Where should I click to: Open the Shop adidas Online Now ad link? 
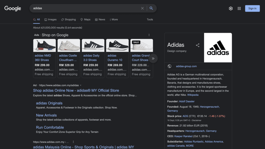click(76, 90)
